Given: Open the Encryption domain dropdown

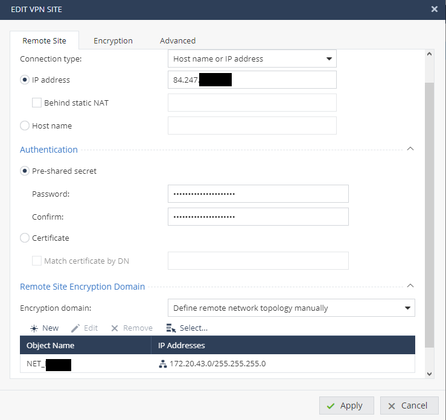Looking at the screenshot, I should 291,308.
